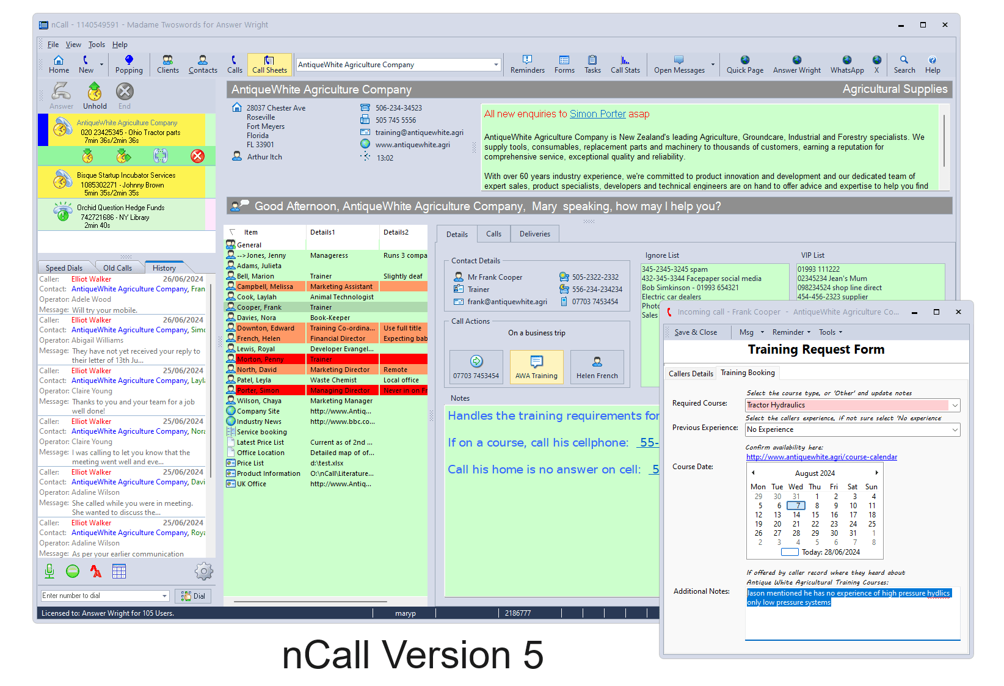Click the microphone icon in bottom-left panel
This screenshot has width=1004, height=686.
(49, 571)
